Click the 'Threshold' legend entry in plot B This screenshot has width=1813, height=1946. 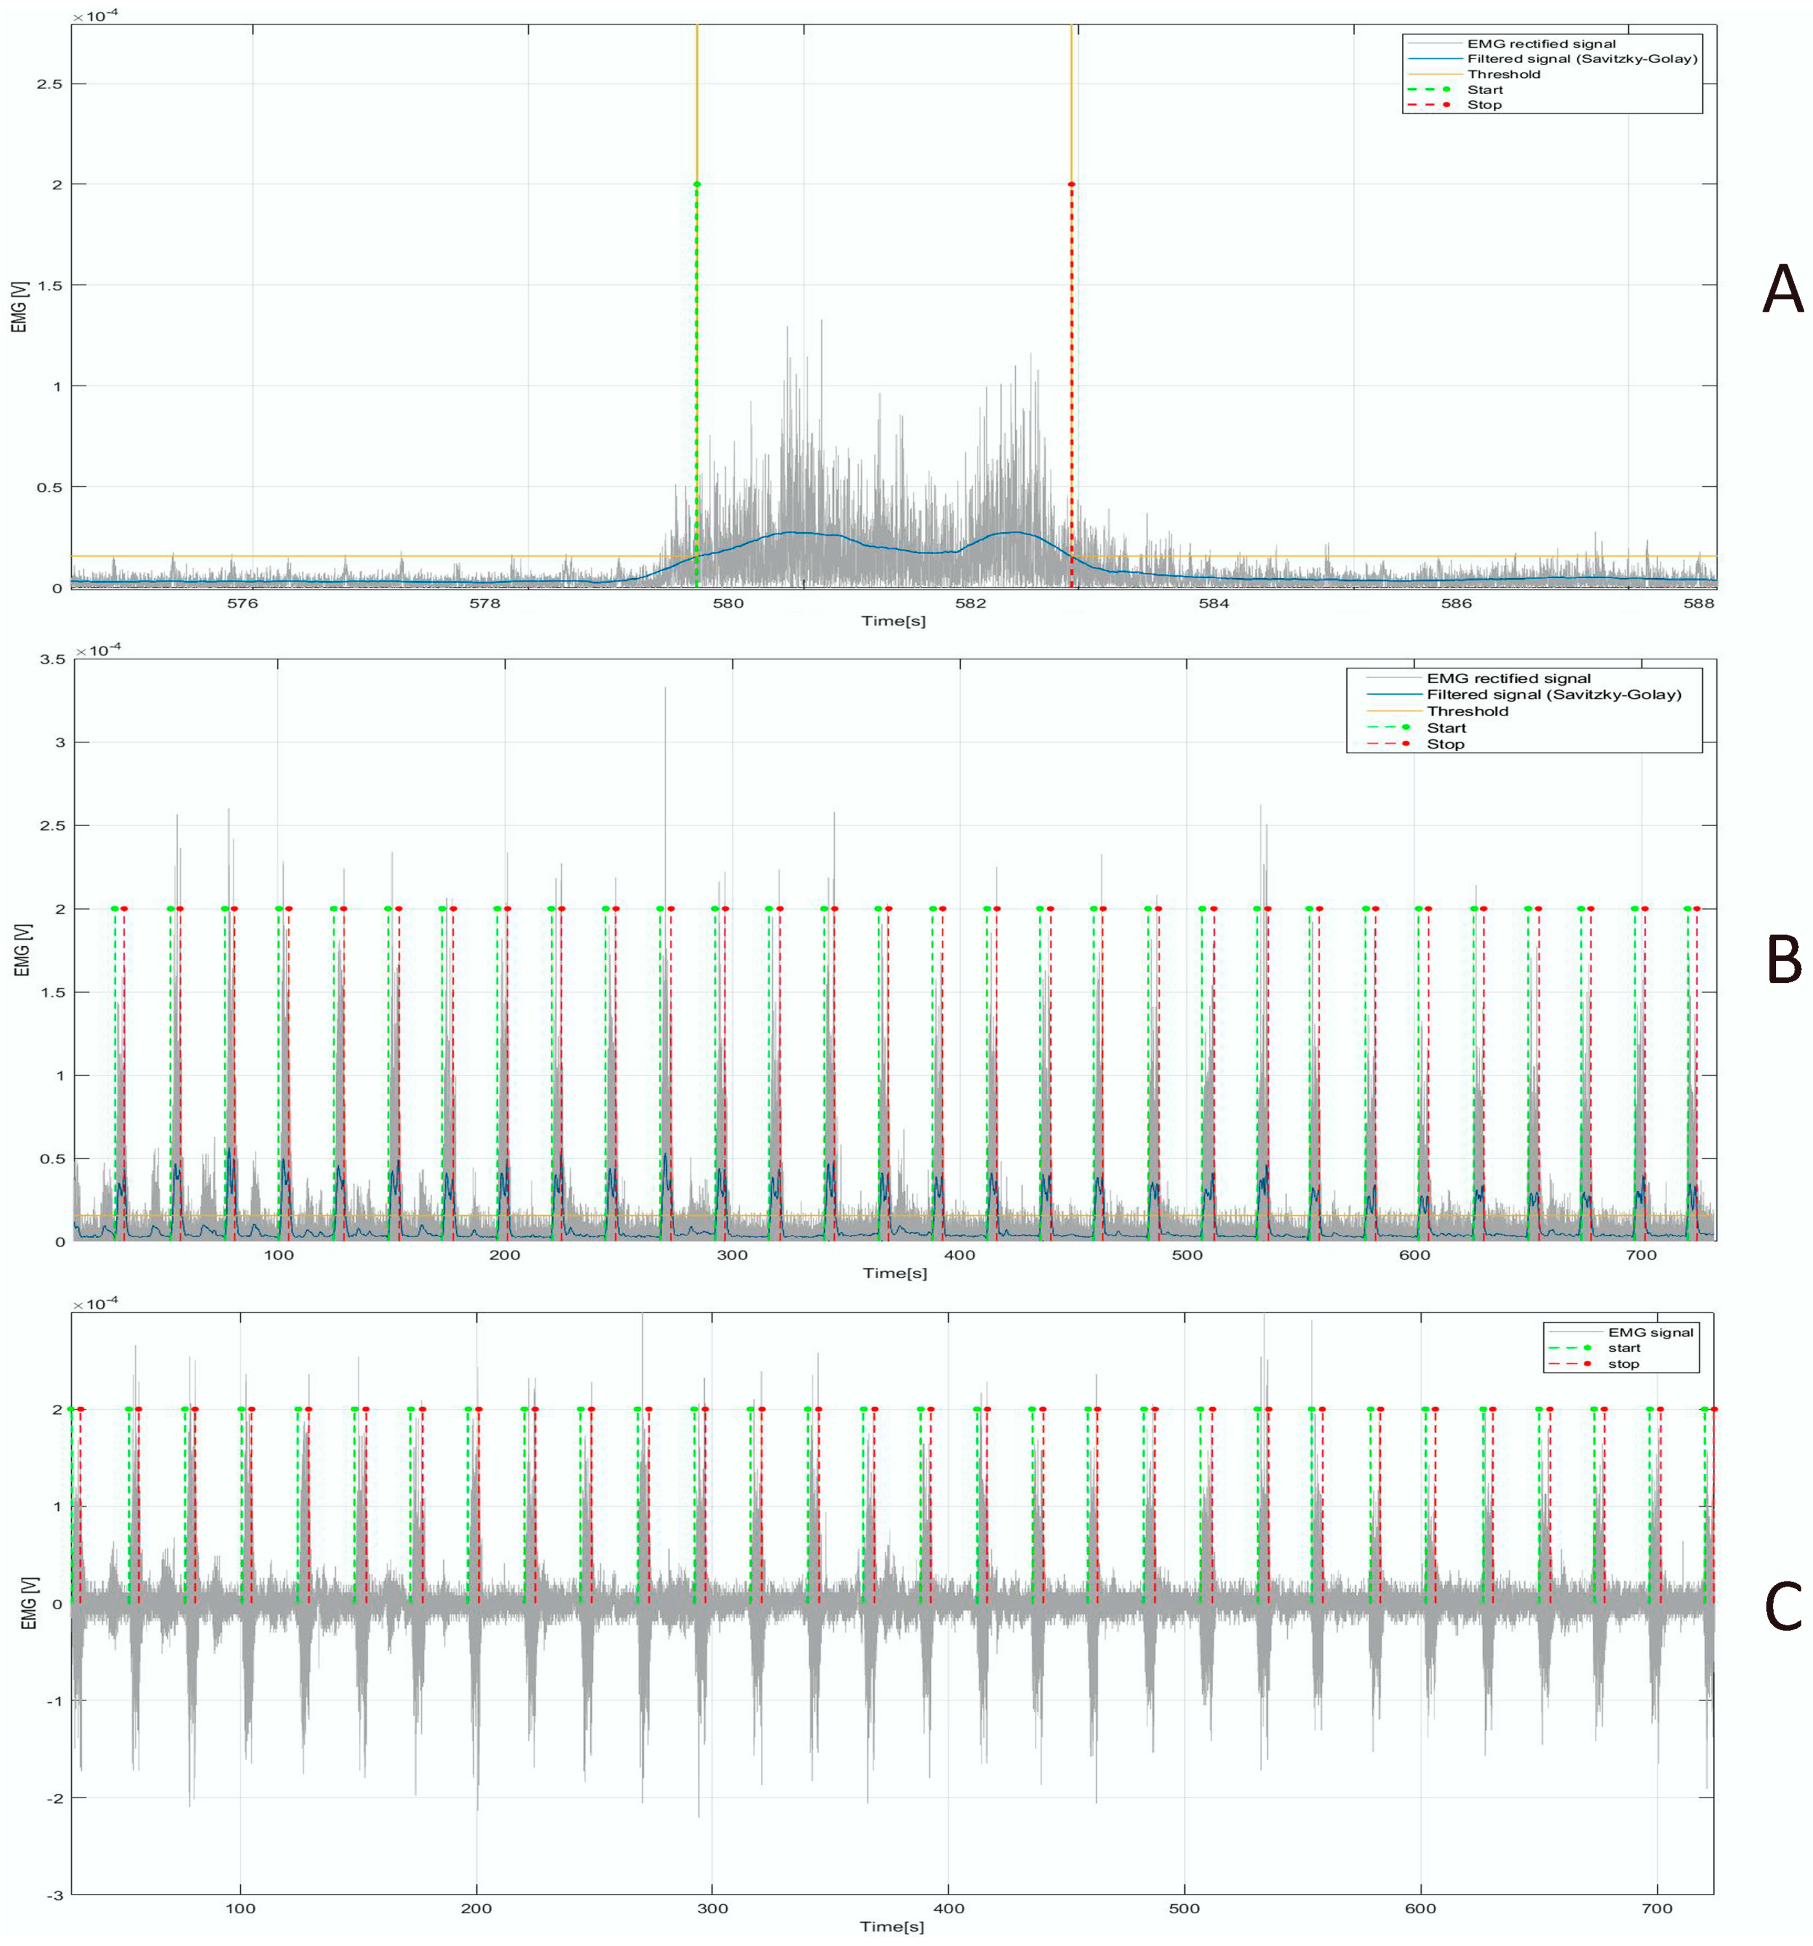[x=1468, y=711]
